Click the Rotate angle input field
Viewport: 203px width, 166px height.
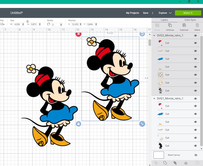[56, 25]
